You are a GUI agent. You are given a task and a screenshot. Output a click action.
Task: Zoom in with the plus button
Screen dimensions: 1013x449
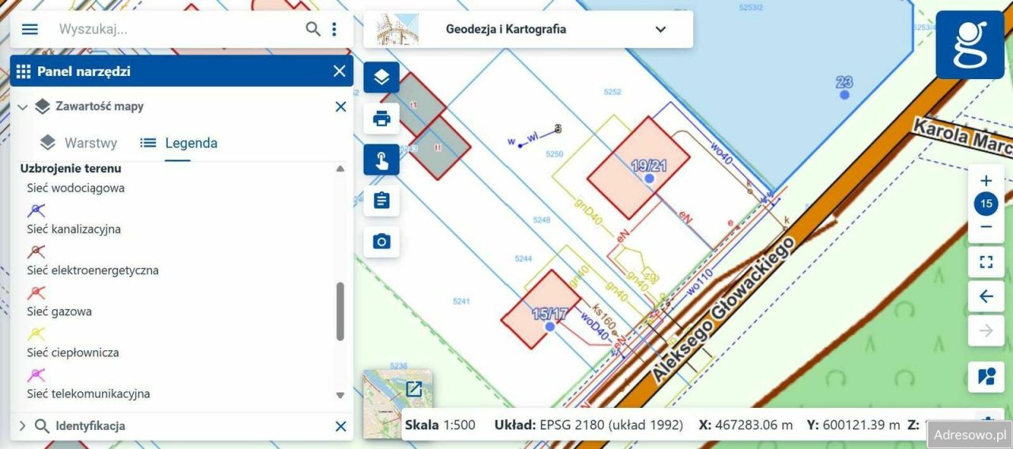pyautogui.click(x=986, y=181)
